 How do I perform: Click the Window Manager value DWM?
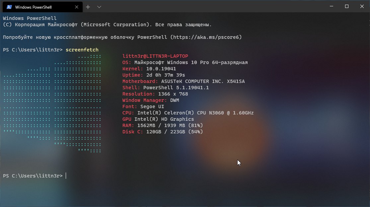coord(175,100)
